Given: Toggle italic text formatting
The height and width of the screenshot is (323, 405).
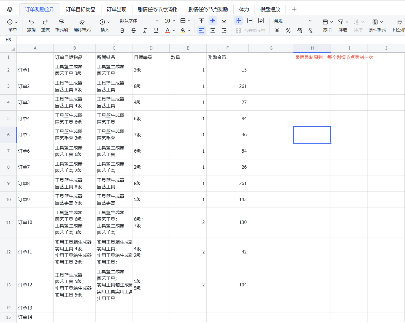Looking at the screenshot, I should click(x=145, y=30).
